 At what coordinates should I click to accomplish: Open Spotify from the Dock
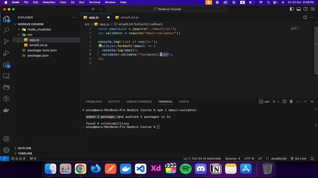pyautogui.click(x=185, y=169)
